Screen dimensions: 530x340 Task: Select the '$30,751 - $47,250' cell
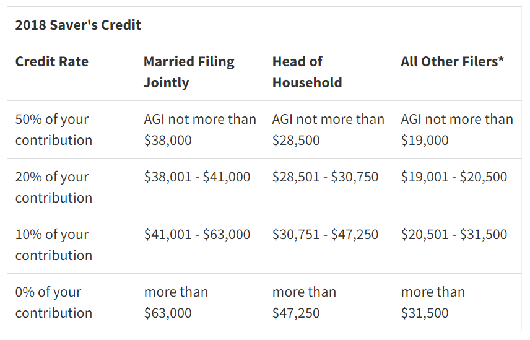click(325, 235)
